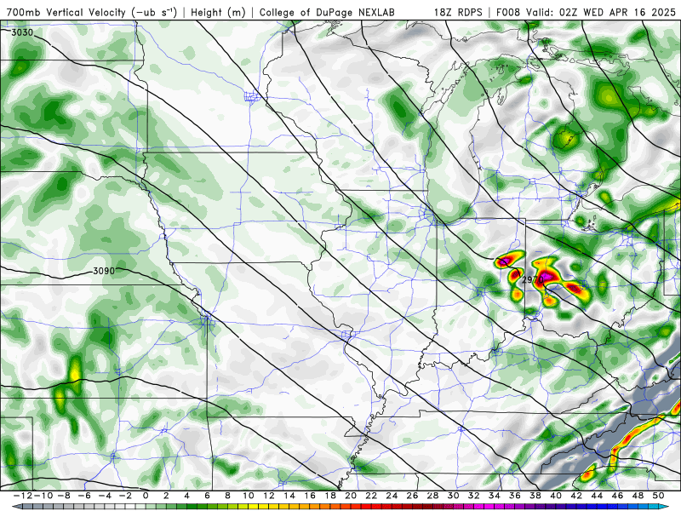Image resolution: width=681 pixels, height=511 pixels.
Task: Select the 6 tick label on the scale
Action: 207,496
